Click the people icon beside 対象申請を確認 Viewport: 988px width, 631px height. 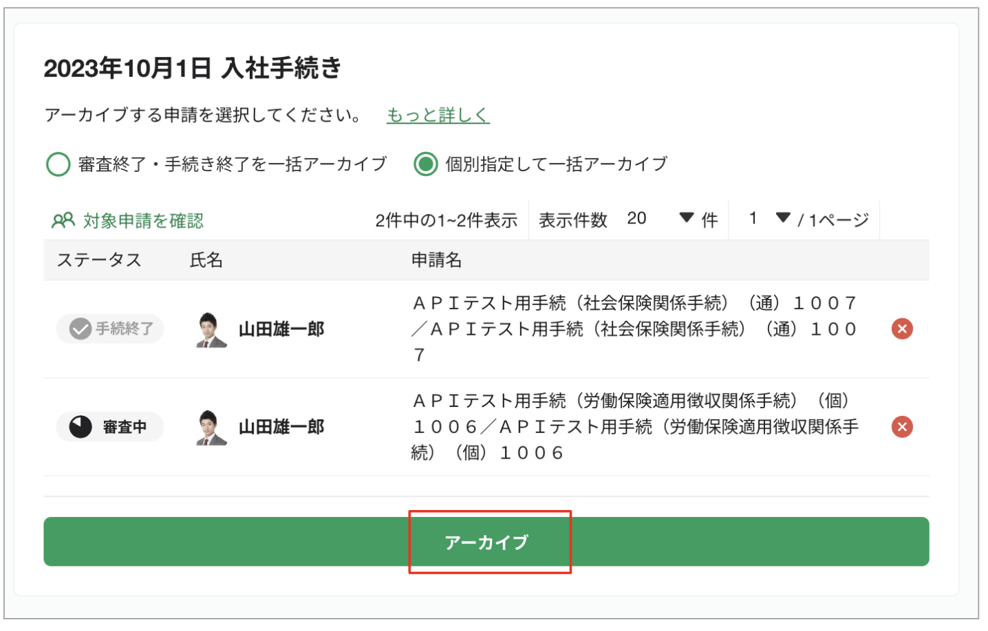click(63, 221)
